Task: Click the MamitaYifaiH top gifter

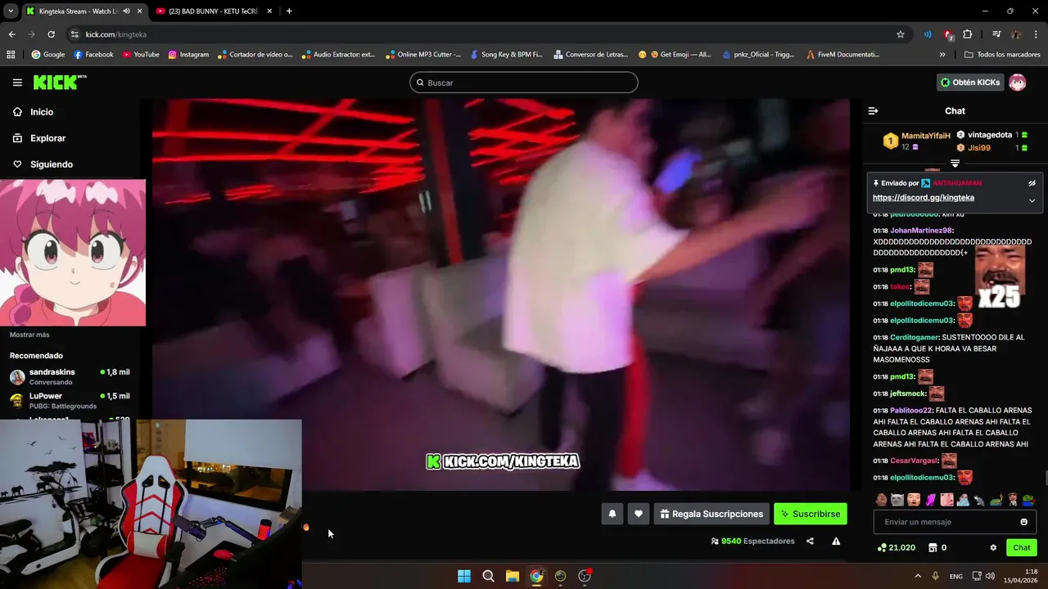Action: click(925, 136)
